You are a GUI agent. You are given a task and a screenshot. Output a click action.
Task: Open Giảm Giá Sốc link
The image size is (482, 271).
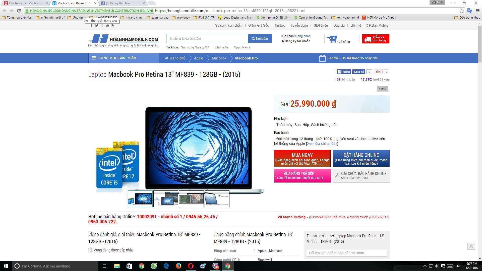pos(258,25)
